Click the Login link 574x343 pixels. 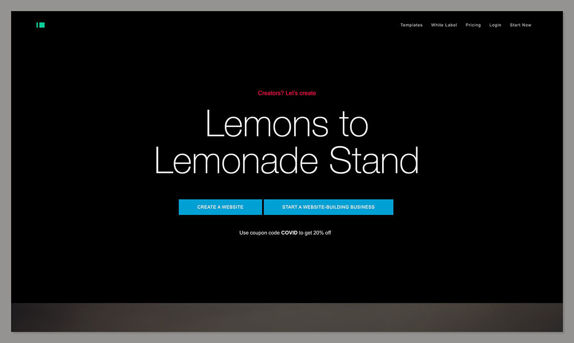point(495,25)
